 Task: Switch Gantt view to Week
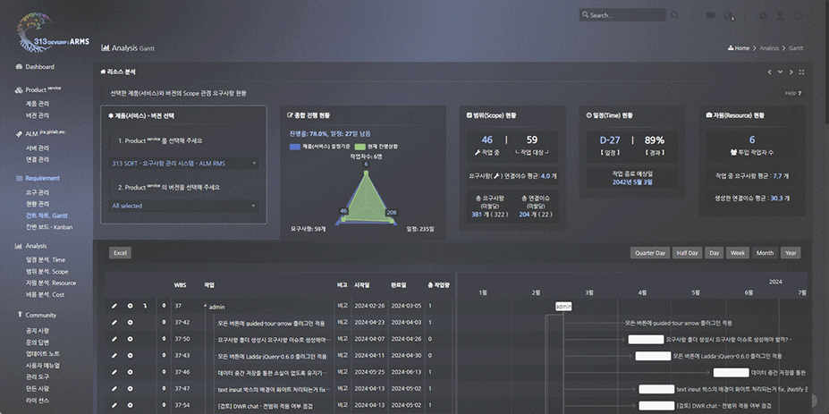[x=738, y=253]
